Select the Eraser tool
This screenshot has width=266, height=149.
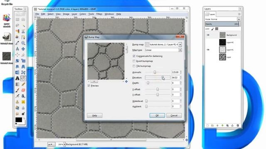(23, 90)
